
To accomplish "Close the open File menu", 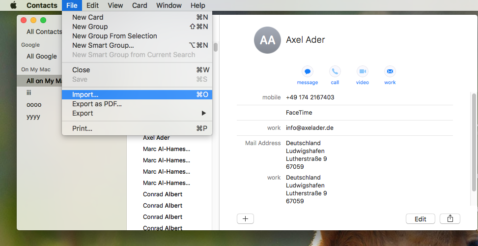I will [72, 5].
